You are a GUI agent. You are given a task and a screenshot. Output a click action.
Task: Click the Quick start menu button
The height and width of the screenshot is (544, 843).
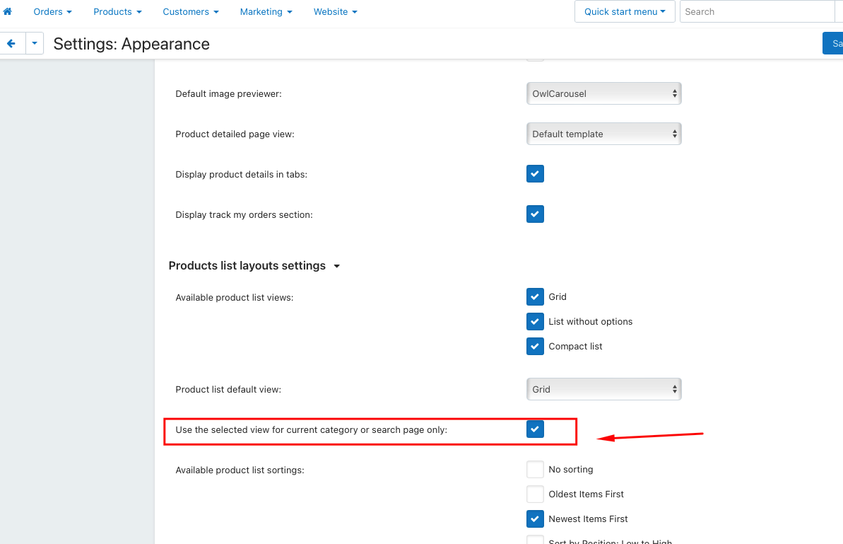(x=625, y=11)
